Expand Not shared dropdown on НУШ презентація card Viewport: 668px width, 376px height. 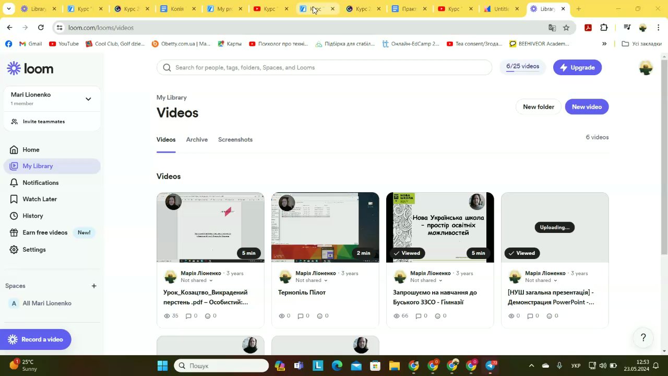(x=541, y=280)
